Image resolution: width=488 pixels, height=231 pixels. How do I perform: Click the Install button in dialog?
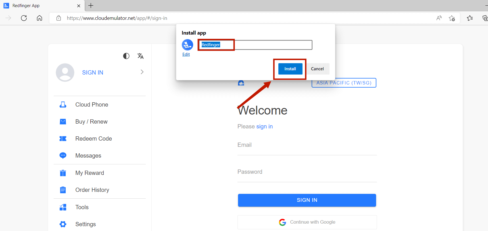tap(290, 69)
